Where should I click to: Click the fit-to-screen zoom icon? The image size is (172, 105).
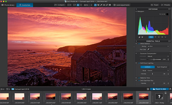(x=75, y=5)
